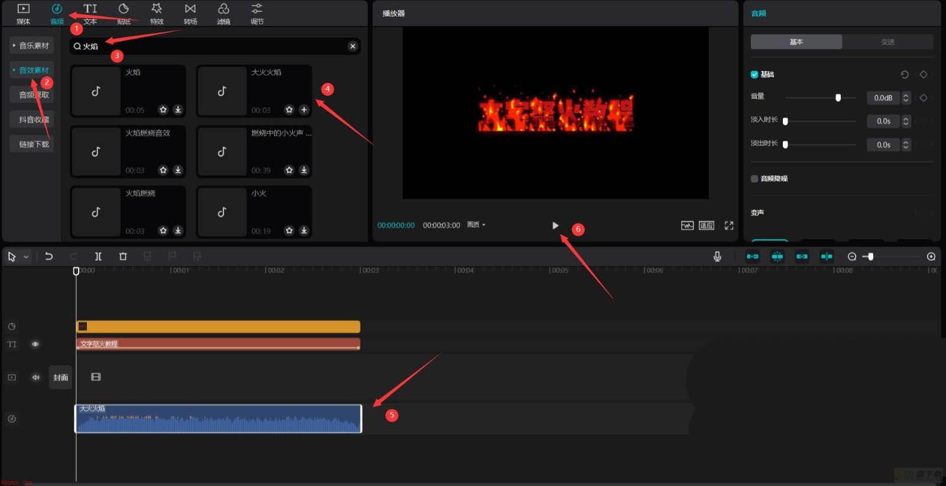Favorite the 大火火焰 sound effect
The image size is (946, 486).
pos(289,109)
